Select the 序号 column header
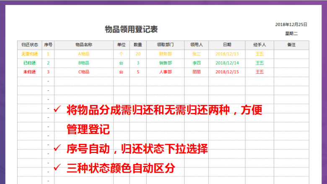 tap(48, 45)
